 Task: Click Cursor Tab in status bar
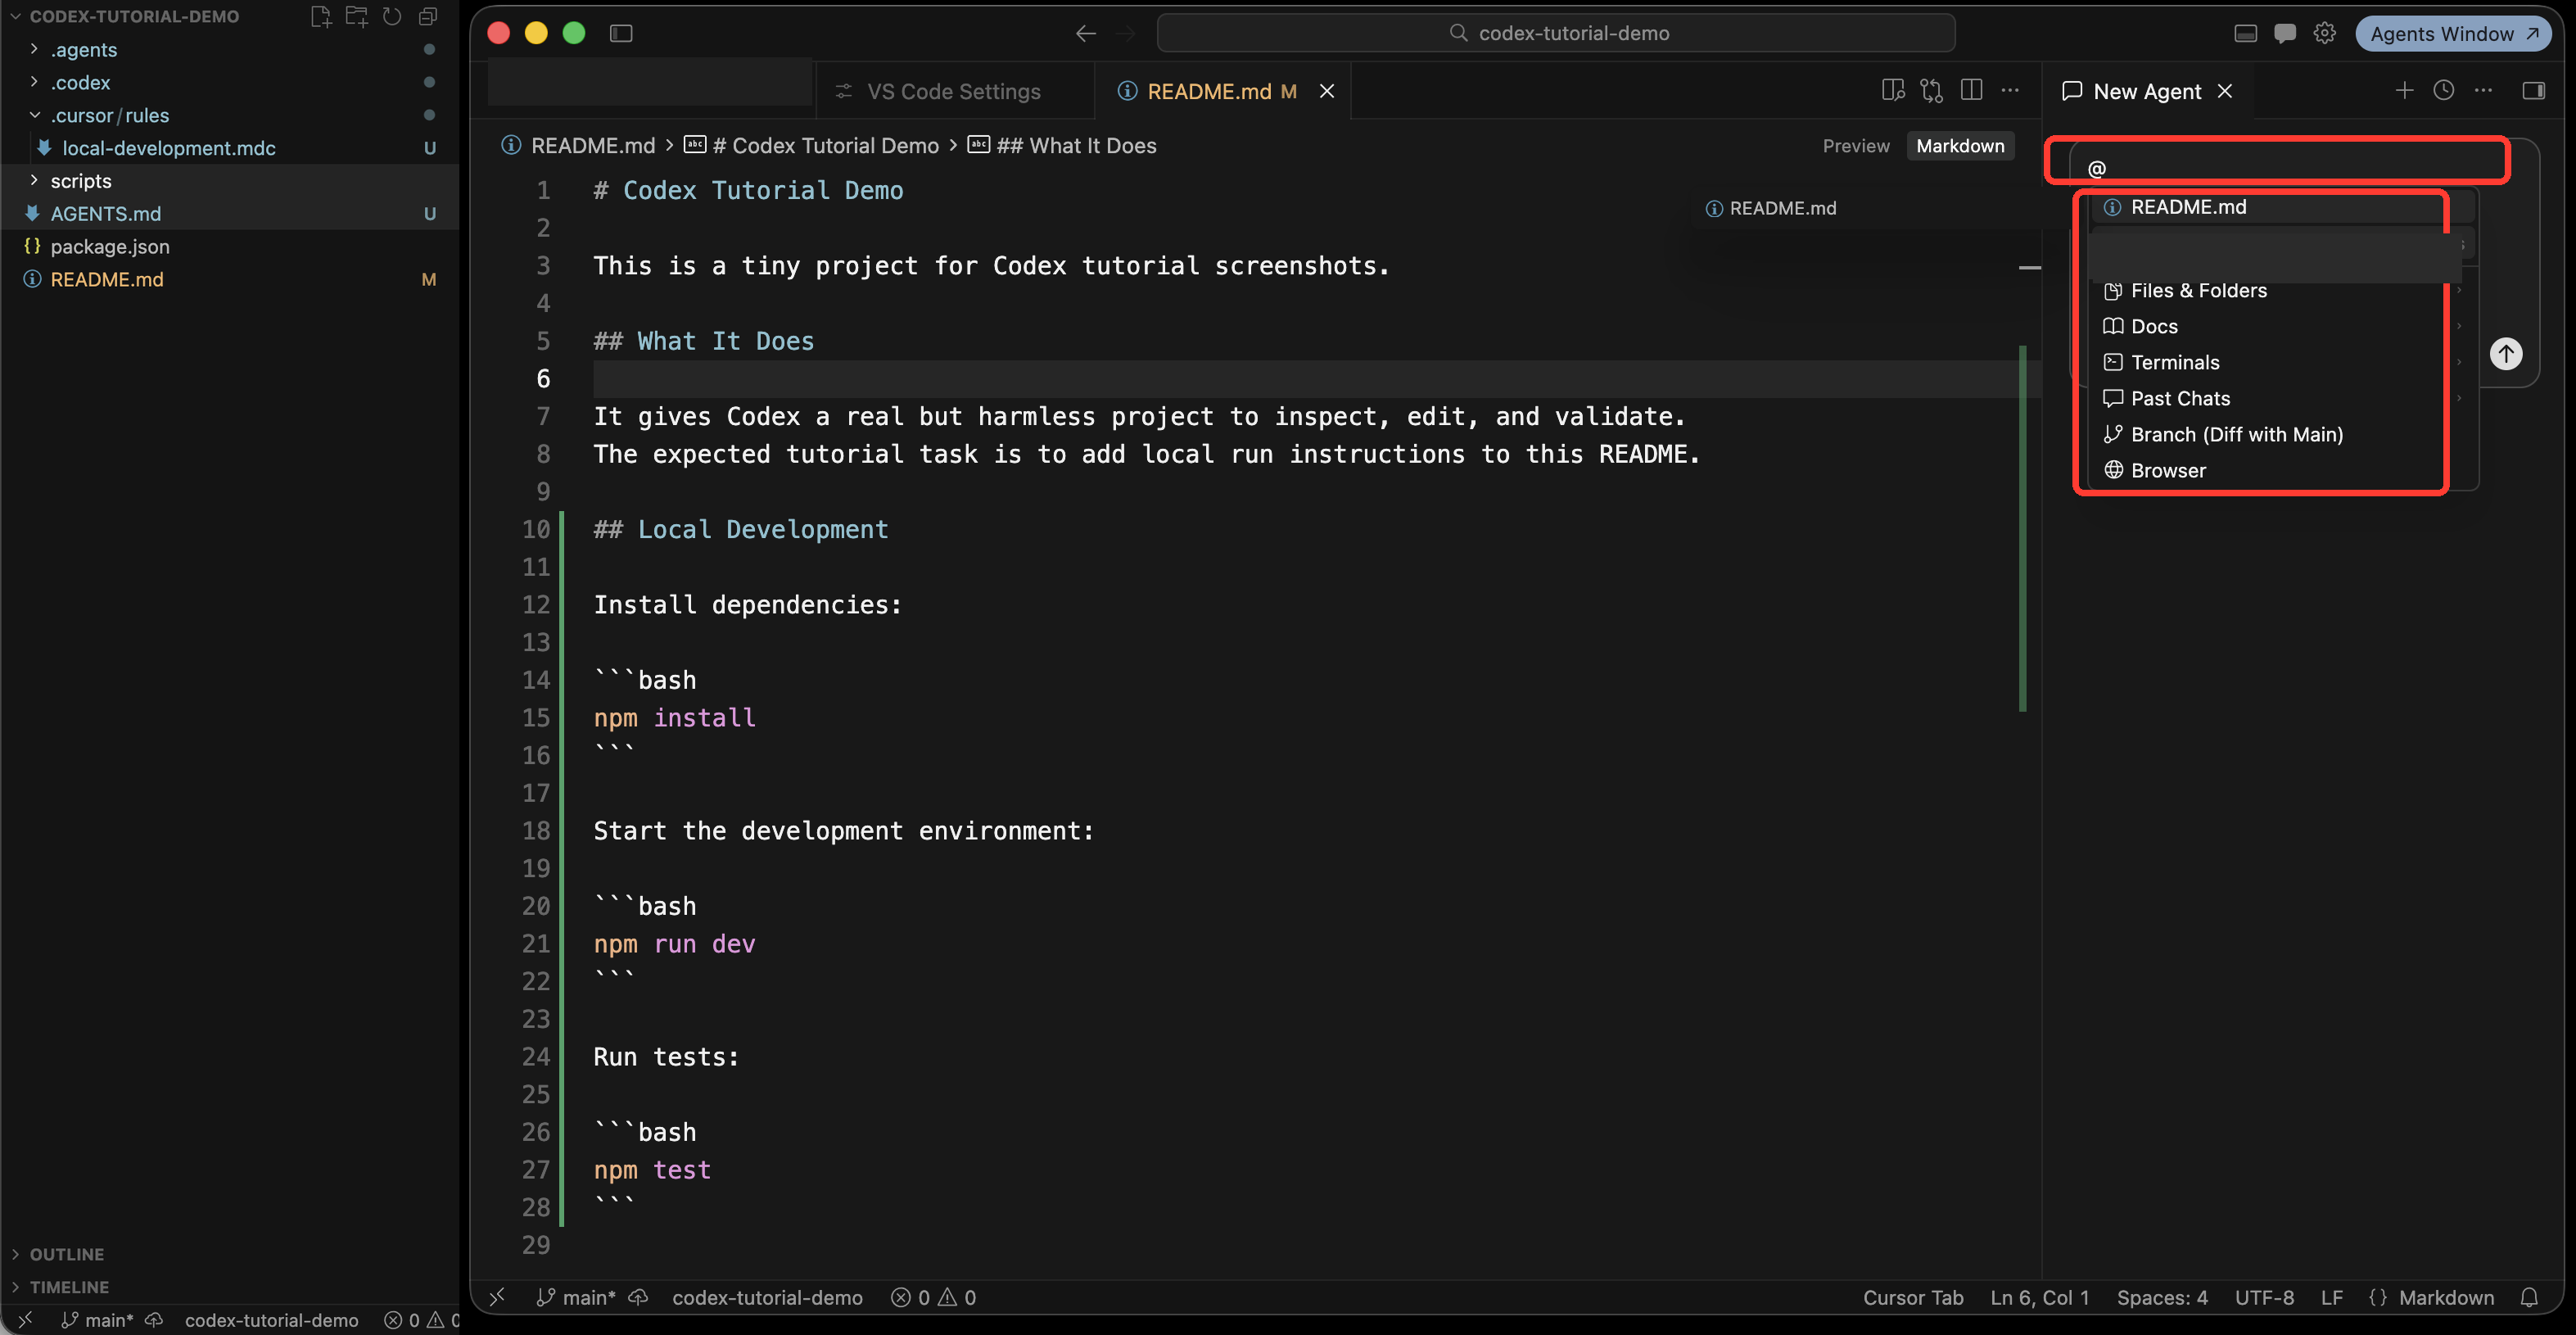(x=1912, y=1297)
